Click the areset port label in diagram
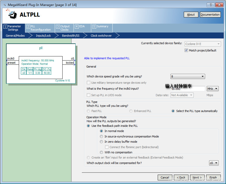226x184 pixels. click(11, 63)
